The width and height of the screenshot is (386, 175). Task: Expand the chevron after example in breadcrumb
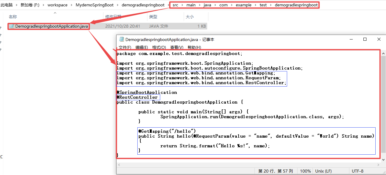tap(256, 5)
